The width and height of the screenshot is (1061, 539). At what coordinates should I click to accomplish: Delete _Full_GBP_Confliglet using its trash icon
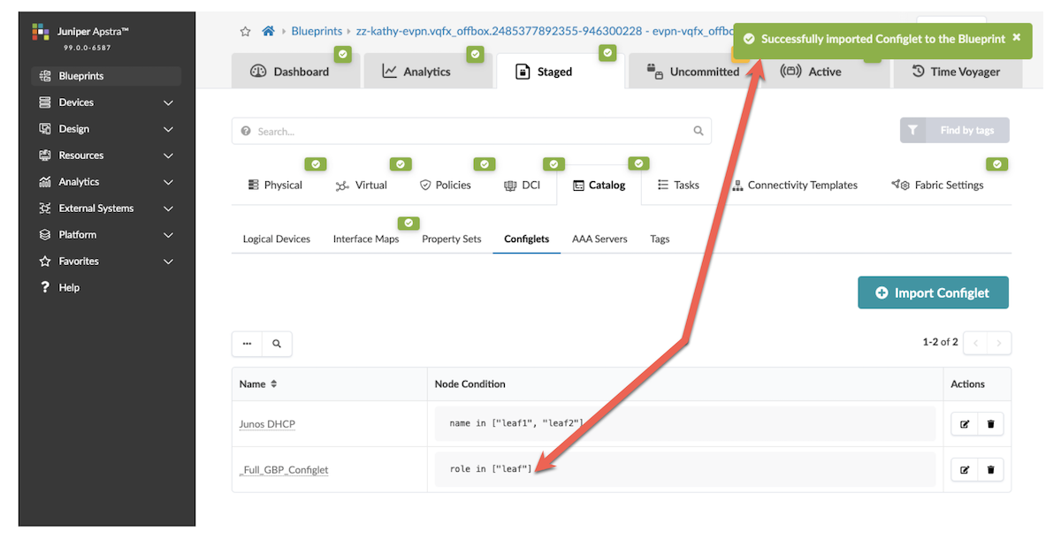coord(990,469)
